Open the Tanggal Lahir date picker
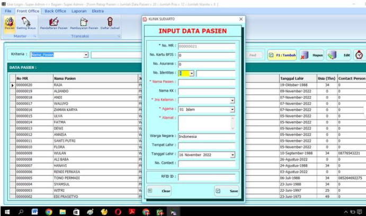 tap(232, 155)
